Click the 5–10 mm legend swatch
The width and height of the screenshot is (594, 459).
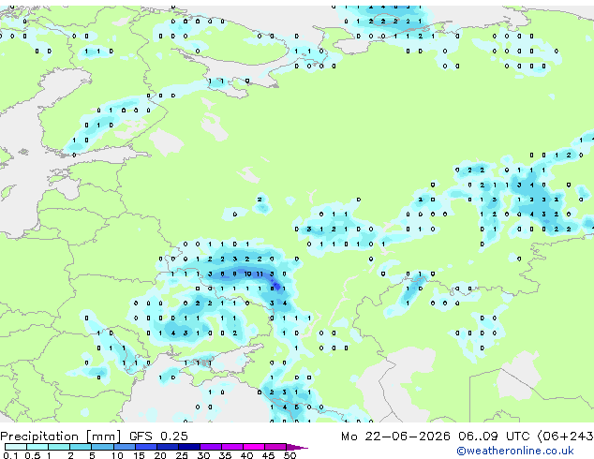102,447
